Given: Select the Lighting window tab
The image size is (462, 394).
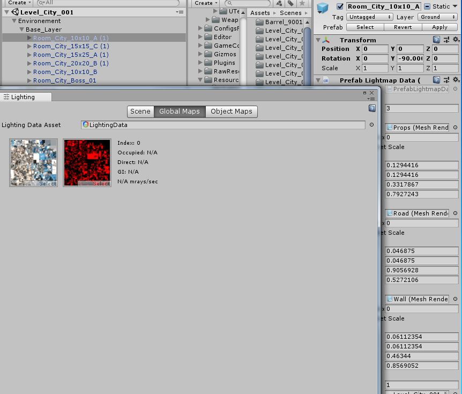Looking at the screenshot, I should tap(26, 97).
